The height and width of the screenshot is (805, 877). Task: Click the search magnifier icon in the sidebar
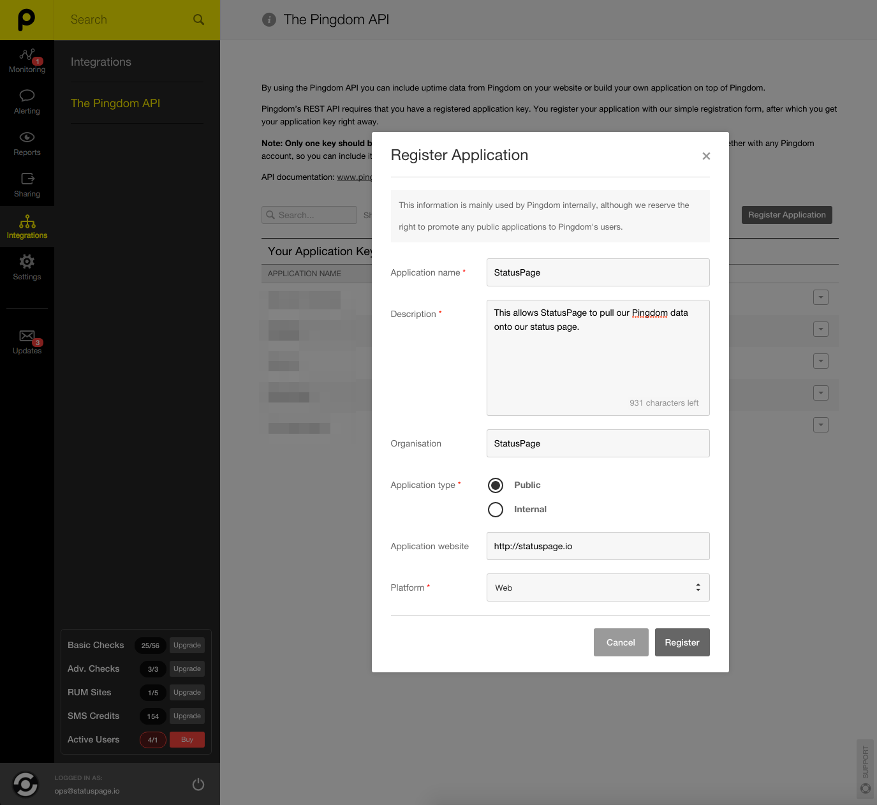199,20
